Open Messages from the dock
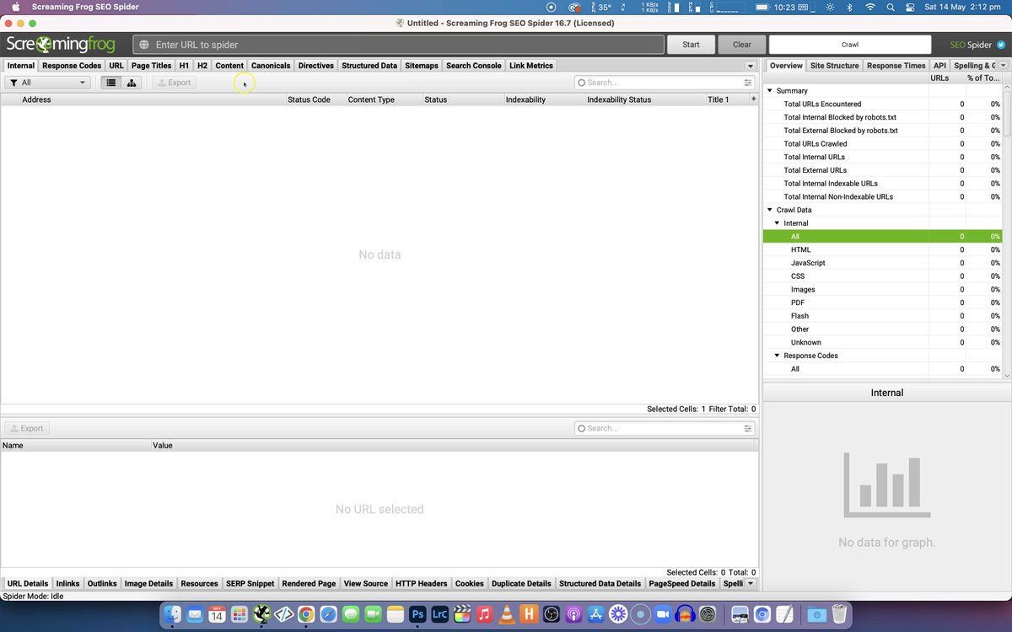 [x=351, y=614]
